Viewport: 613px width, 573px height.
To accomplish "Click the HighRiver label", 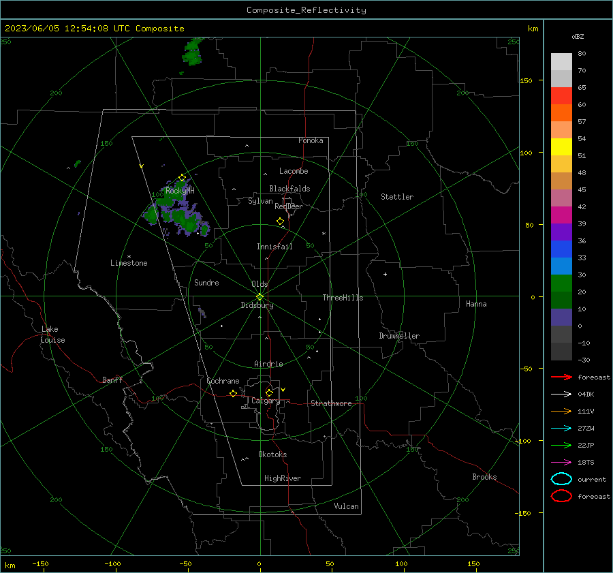I will pos(283,478).
